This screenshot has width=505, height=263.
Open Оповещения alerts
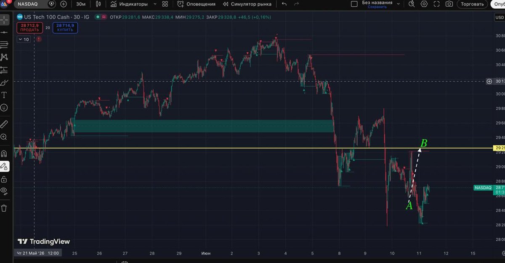coord(196,4)
